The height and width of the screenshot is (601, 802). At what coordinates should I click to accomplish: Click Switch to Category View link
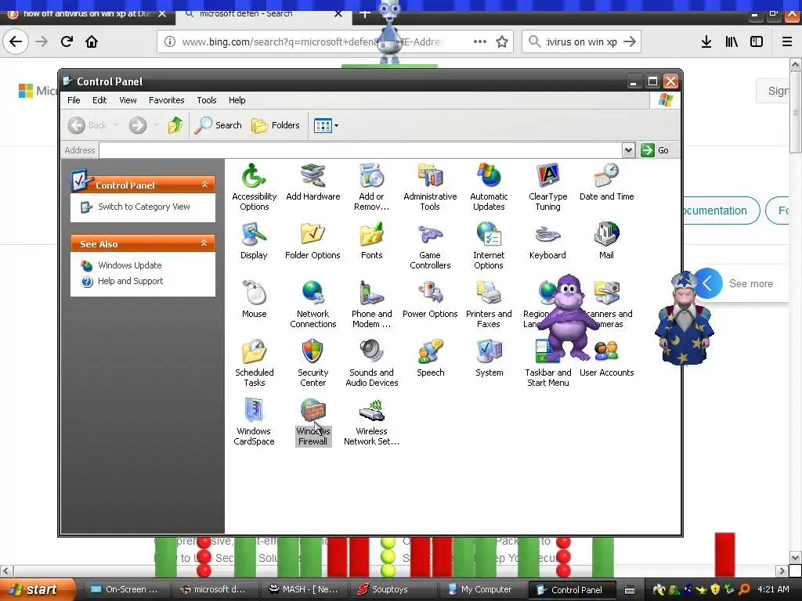click(x=144, y=207)
